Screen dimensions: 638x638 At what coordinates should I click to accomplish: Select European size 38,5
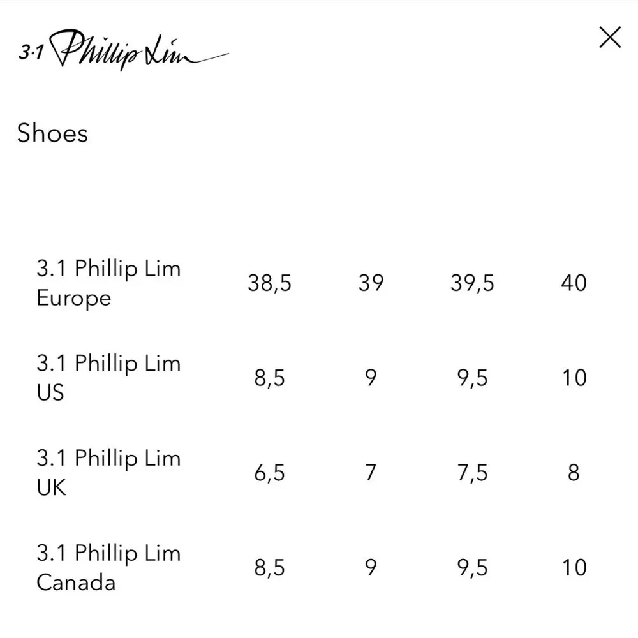(269, 283)
